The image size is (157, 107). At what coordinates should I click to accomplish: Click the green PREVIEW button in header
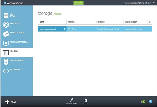[79, 3]
